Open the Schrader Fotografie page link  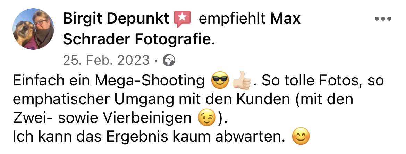[136, 39]
